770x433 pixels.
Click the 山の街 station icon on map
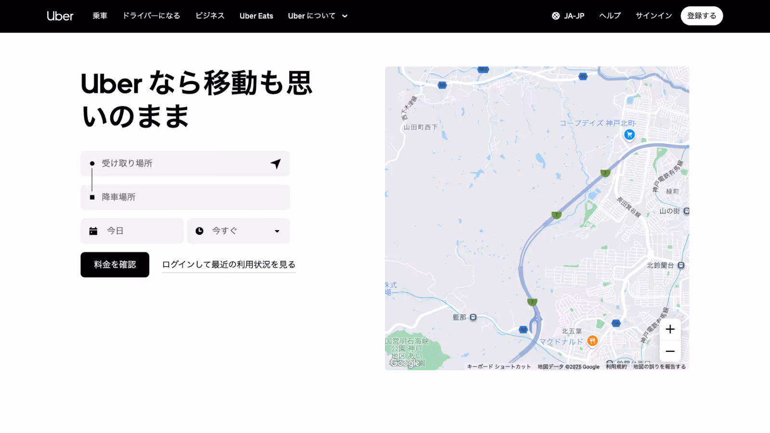click(x=686, y=211)
